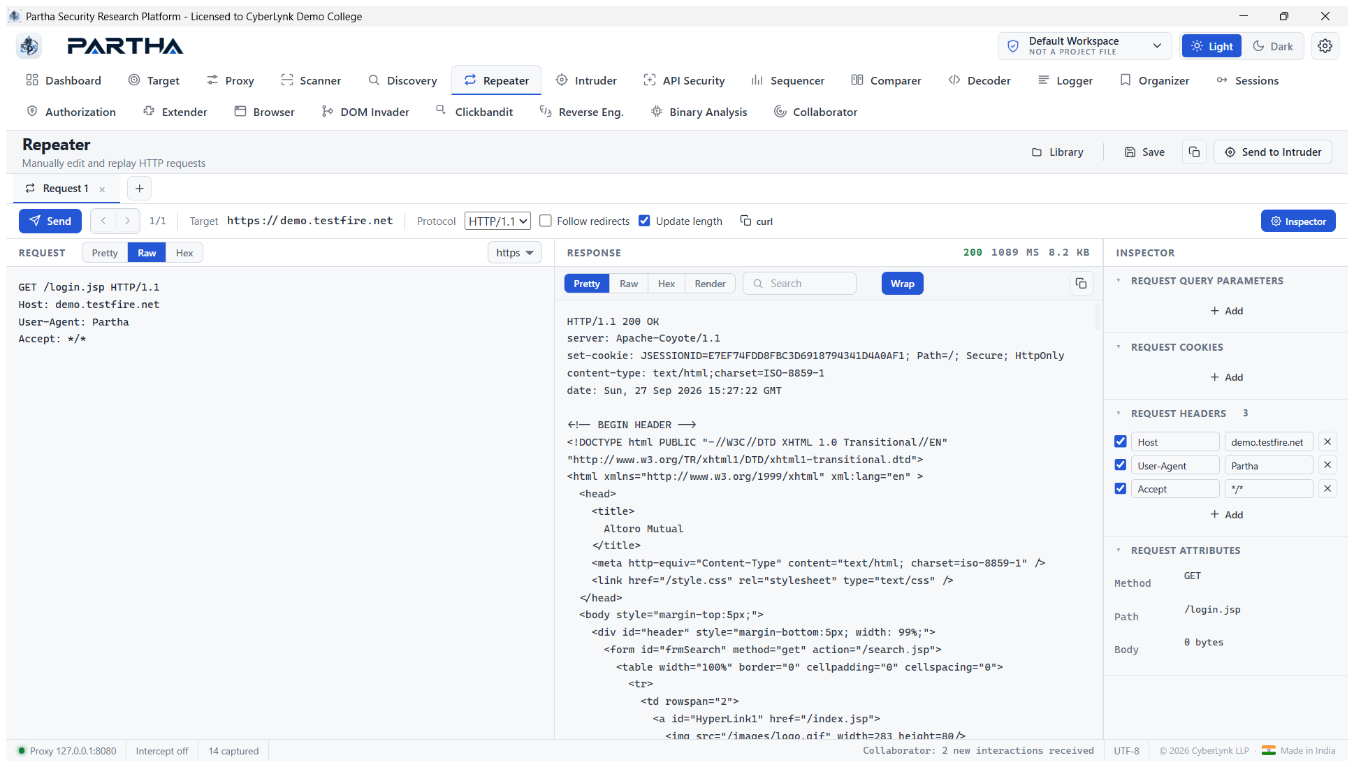The width and height of the screenshot is (1354, 767).
Task: Switch request view to Hex
Action: (x=184, y=253)
